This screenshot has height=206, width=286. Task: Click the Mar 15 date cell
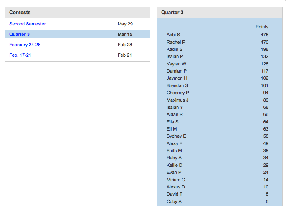click(125, 34)
